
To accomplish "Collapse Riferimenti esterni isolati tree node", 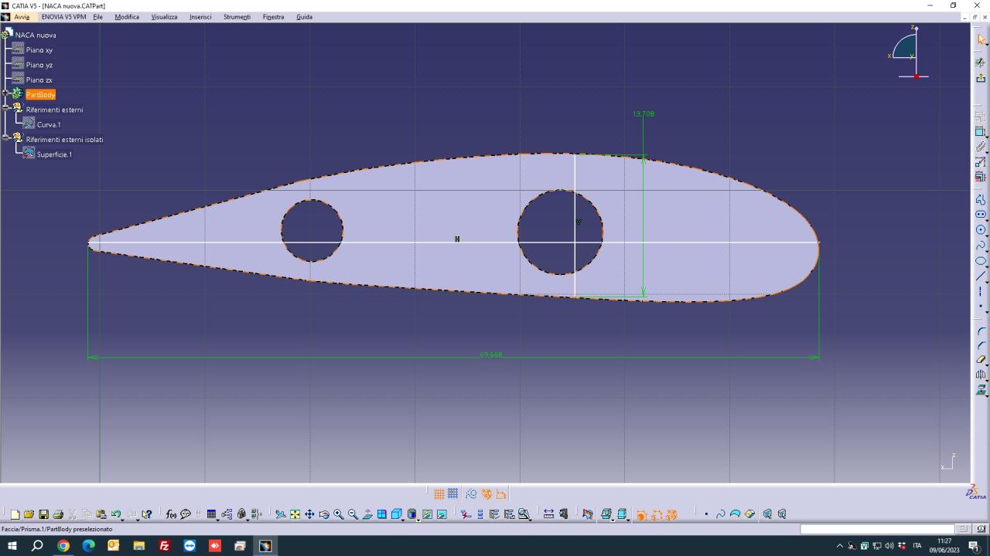I will click(5, 139).
